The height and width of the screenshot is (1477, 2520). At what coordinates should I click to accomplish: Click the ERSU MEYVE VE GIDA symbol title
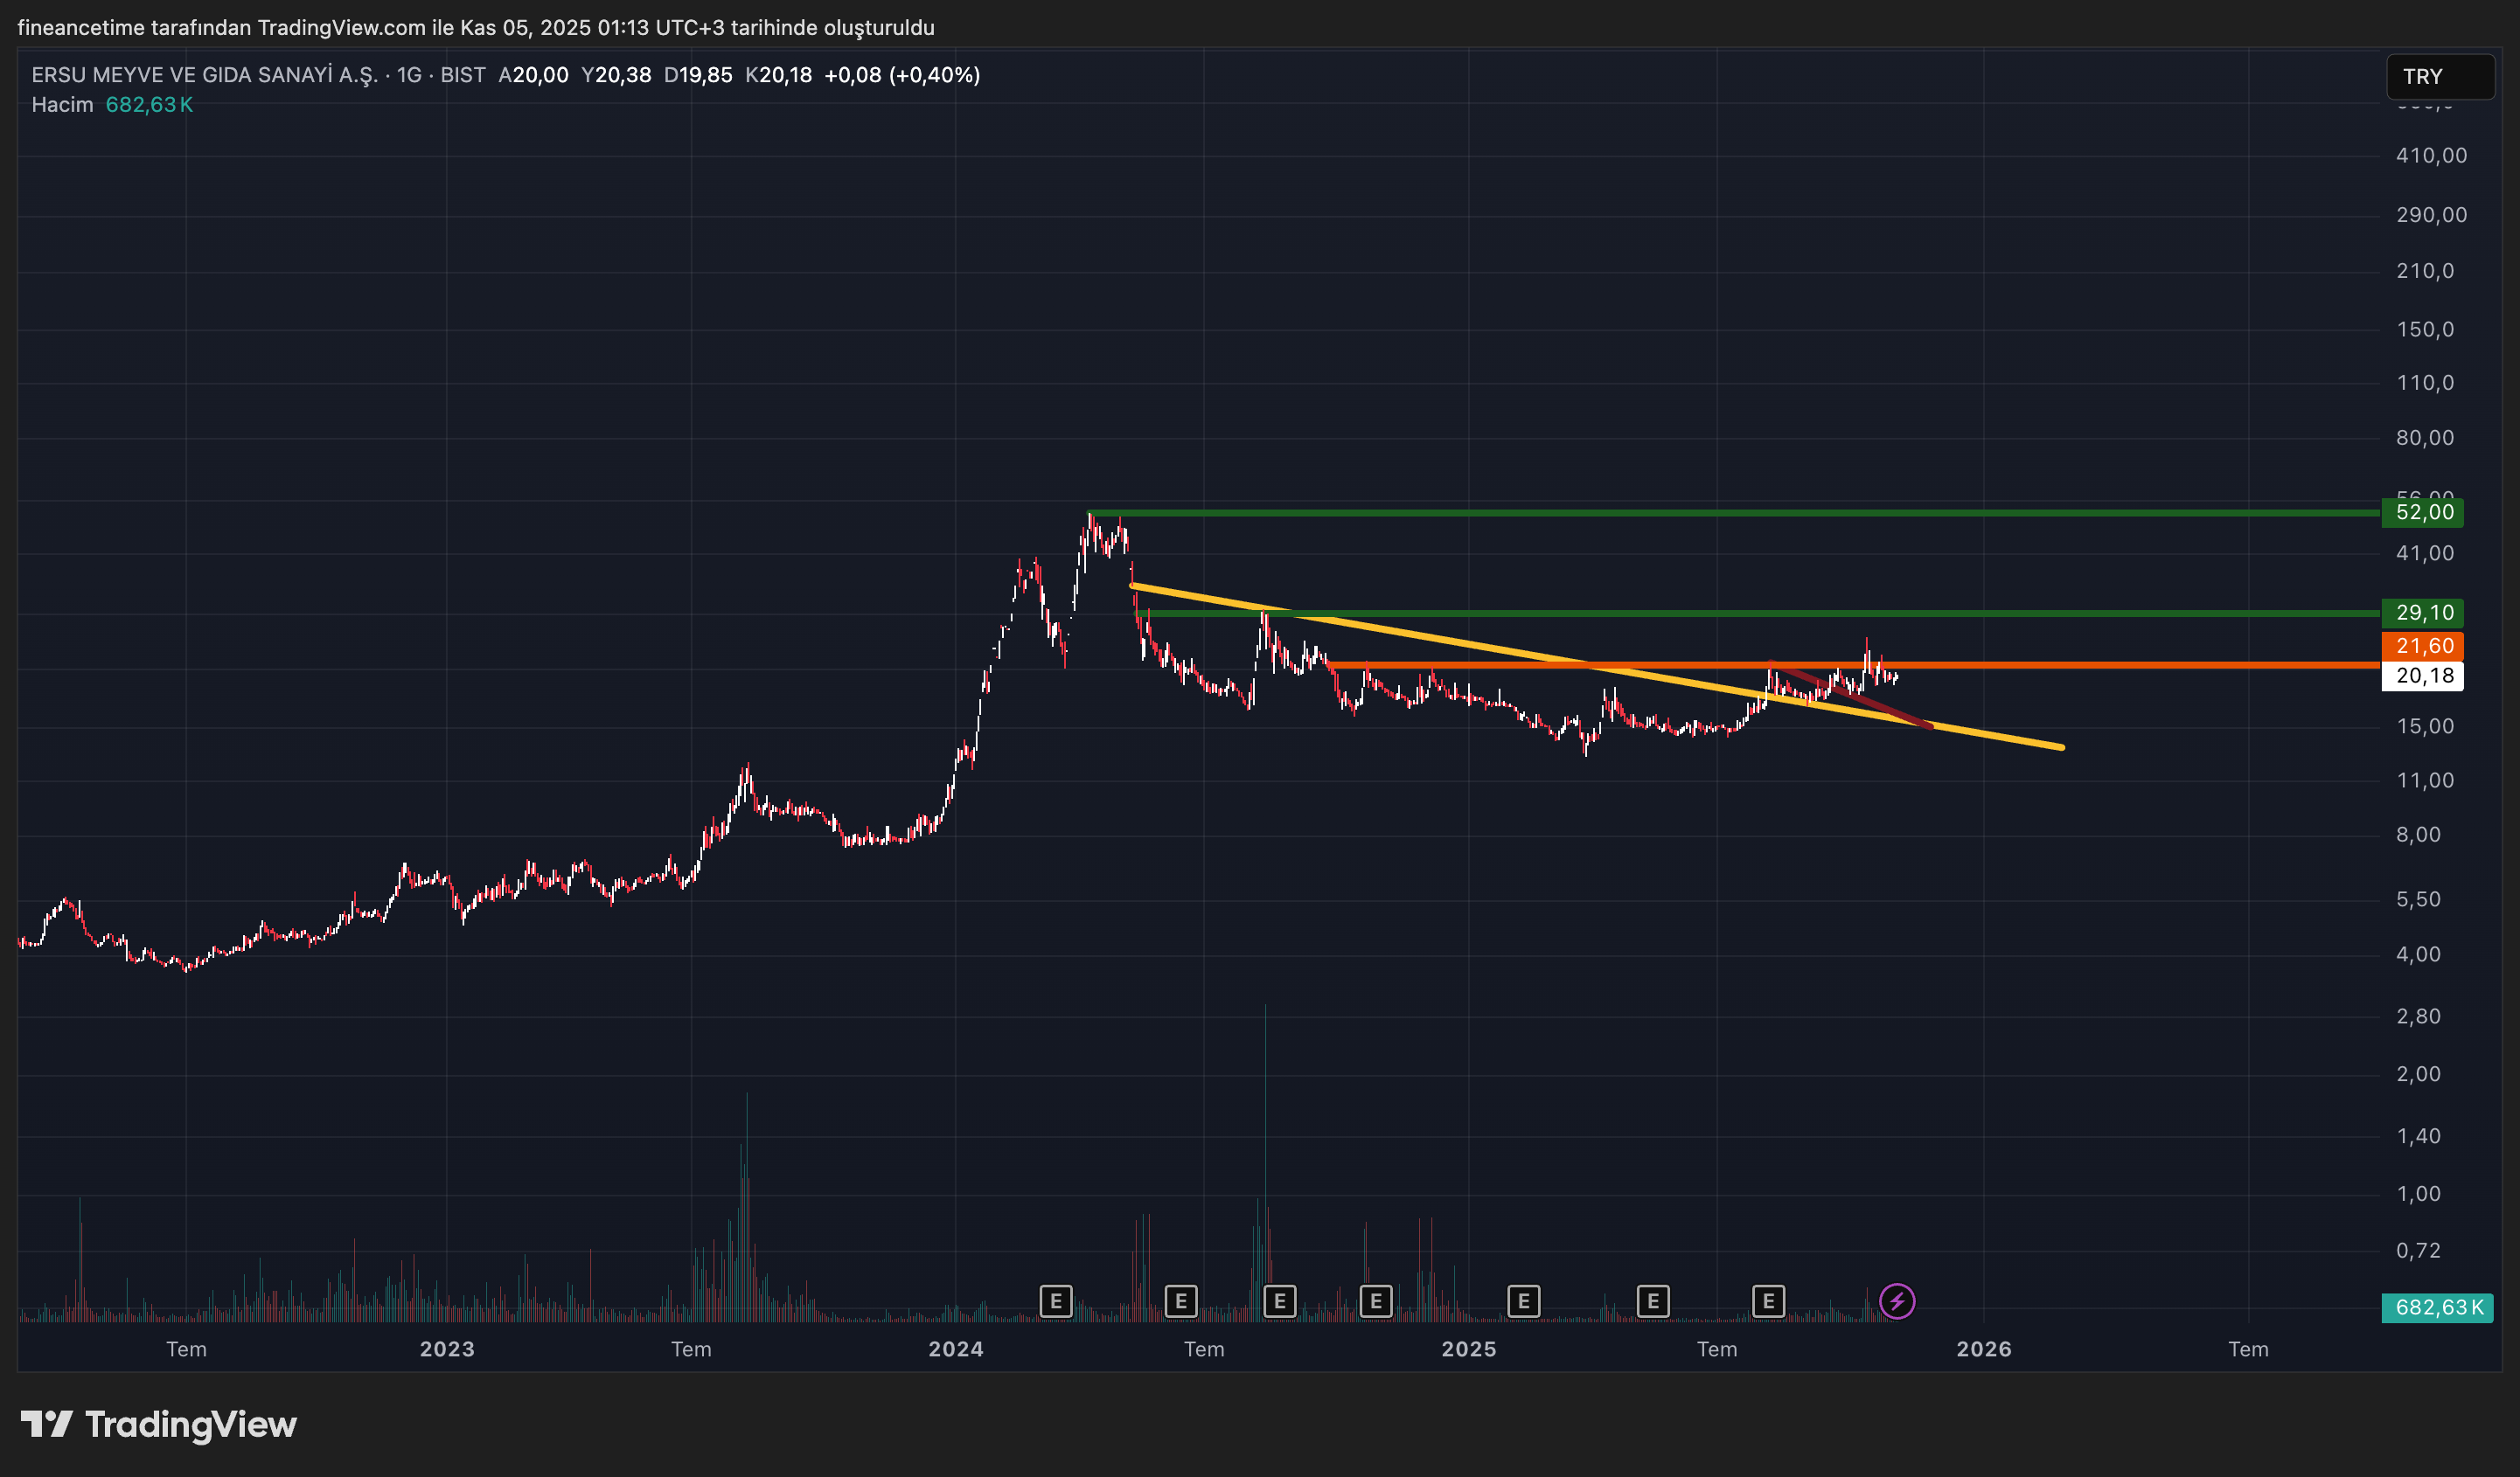(x=204, y=75)
